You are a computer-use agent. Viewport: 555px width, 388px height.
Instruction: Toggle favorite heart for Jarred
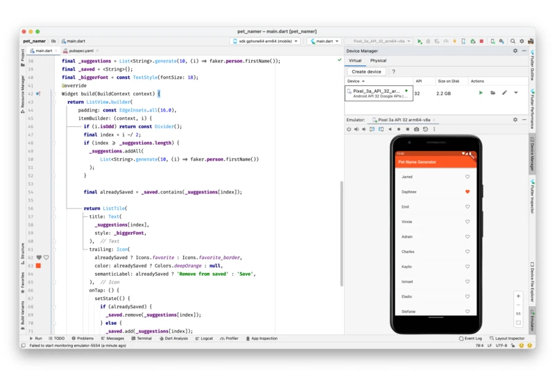click(x=467, y=177)
